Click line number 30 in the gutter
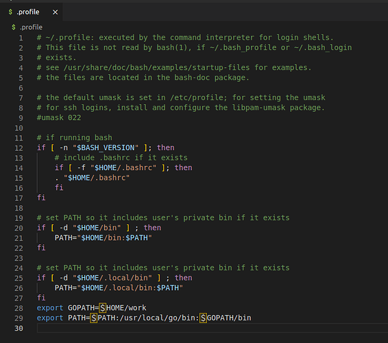This screenshot has height=343, width=388. 19,329
